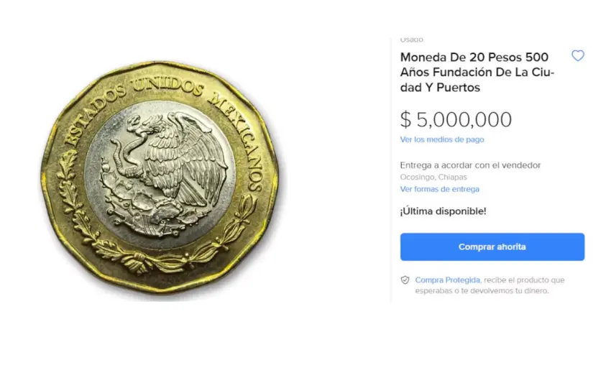593x378 pixels.
Task: Click the ¡Última disponible! stock notice
Action: (443, 211)
